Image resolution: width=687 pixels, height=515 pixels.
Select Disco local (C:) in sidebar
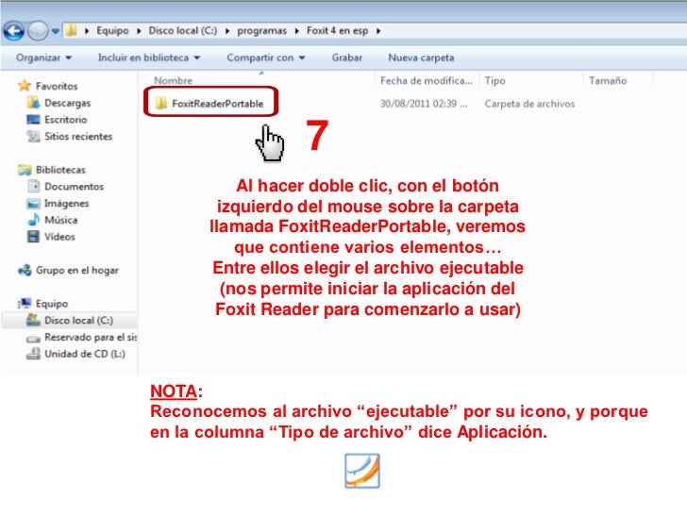79,320
